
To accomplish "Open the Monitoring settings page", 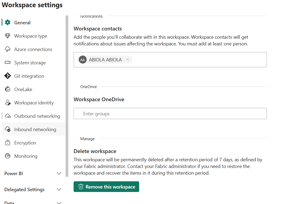I will point(26,156).
